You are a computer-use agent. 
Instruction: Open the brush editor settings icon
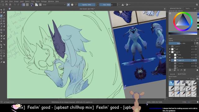[37, 5]
